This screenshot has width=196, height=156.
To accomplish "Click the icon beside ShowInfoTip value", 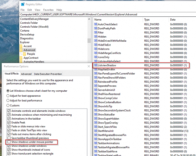I will [96, 106].
